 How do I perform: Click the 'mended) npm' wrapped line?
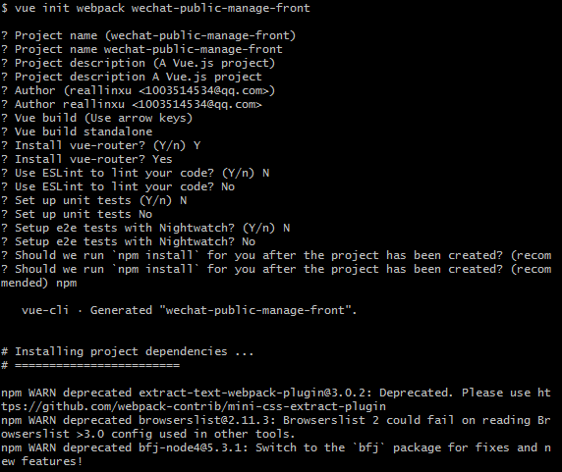point(38,283)
